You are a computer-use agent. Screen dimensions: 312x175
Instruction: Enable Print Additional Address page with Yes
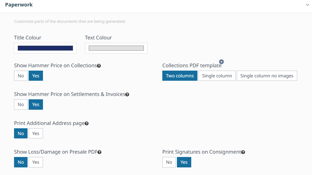(36, 133)
